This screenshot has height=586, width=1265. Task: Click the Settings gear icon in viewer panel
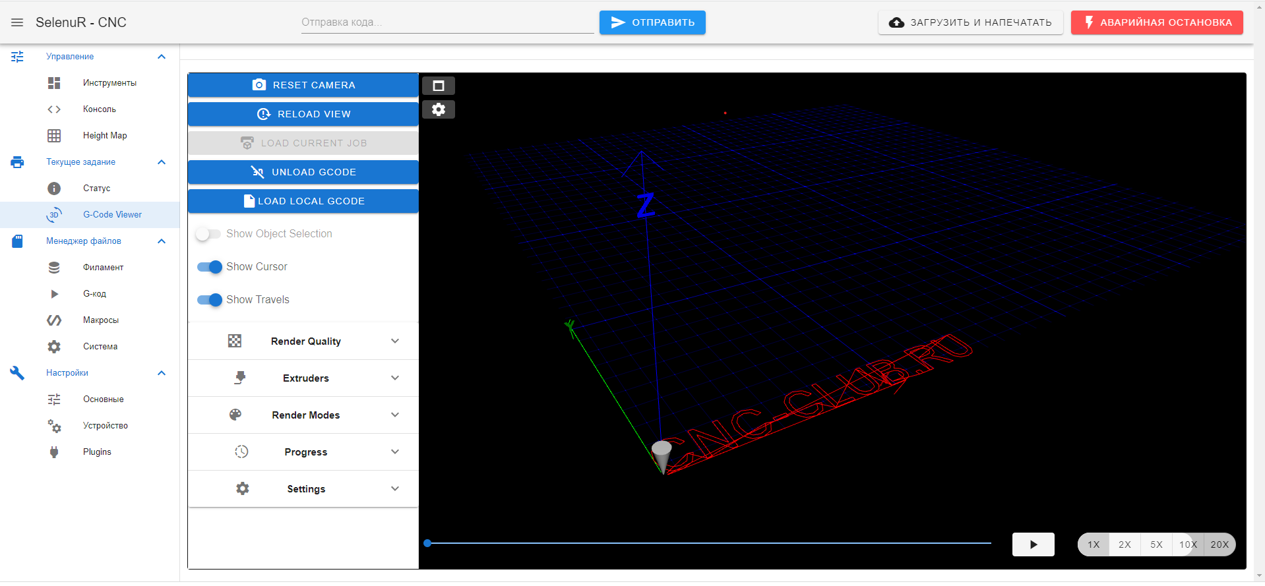point(243,488)
